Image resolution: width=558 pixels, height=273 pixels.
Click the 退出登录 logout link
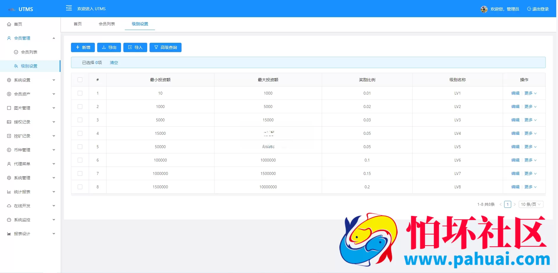coord(538,9)
